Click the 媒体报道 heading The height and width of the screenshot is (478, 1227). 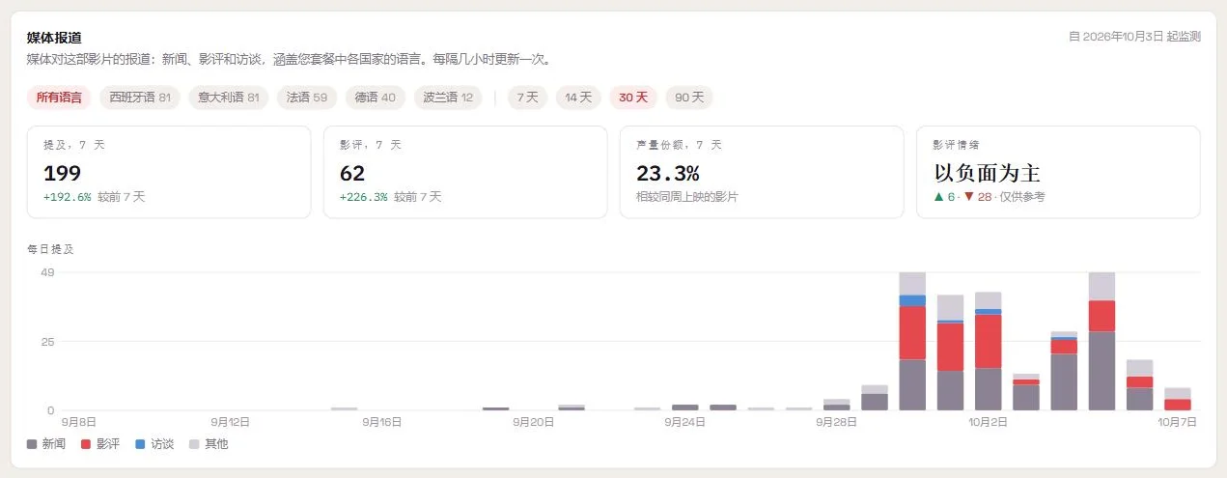coord(54,38)
